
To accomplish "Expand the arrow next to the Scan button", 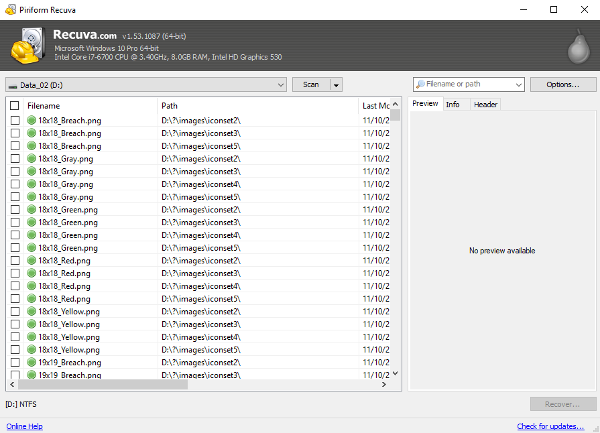I will click(x=336, y=85).
